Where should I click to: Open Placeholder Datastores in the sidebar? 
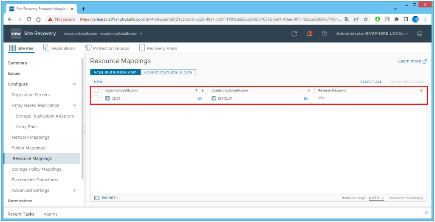click(x=35, y=180)
